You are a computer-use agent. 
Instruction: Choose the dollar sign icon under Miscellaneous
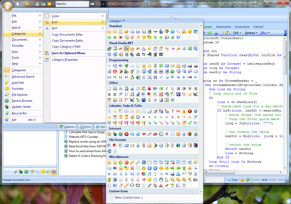click(126, 180)
